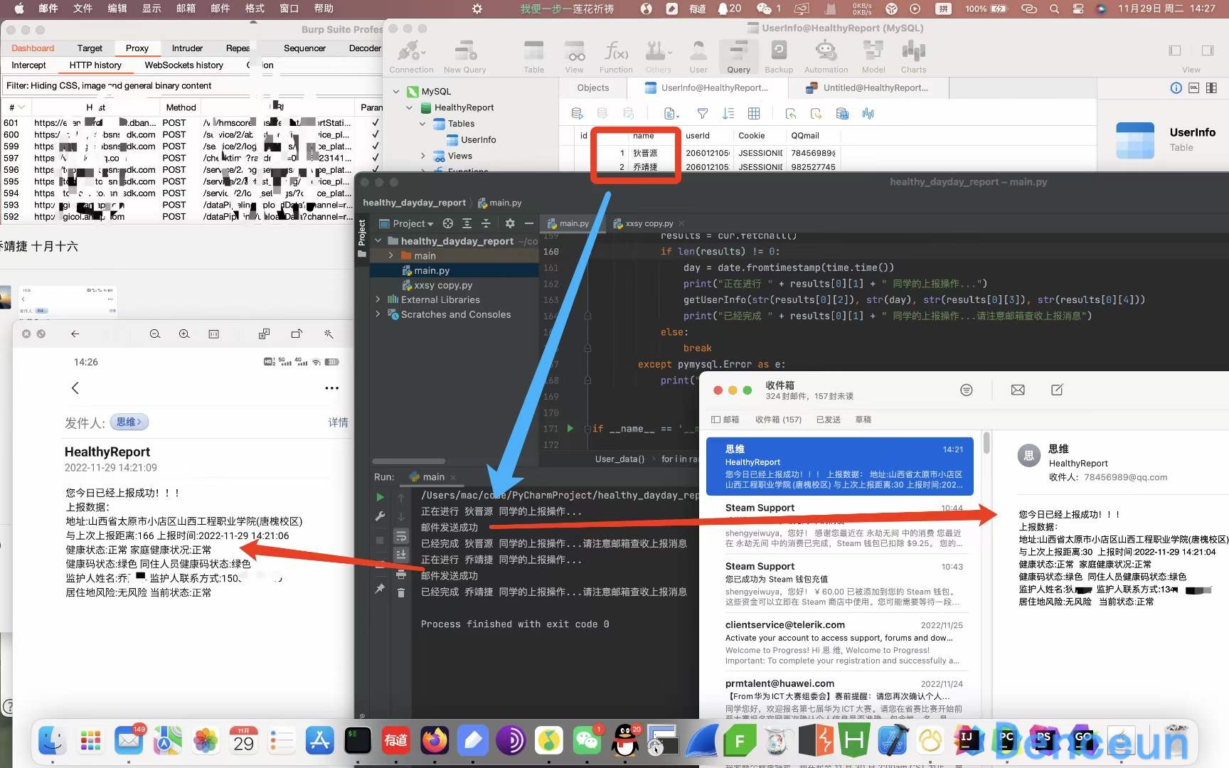Open the Table objects in Navicat

point(533,56)
